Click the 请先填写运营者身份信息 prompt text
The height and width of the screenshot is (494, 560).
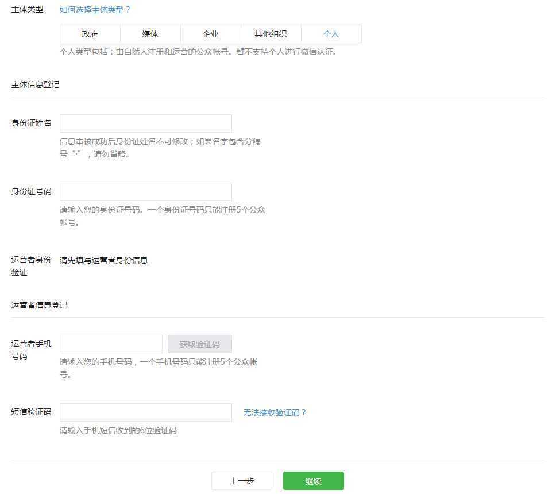point(103,260)
